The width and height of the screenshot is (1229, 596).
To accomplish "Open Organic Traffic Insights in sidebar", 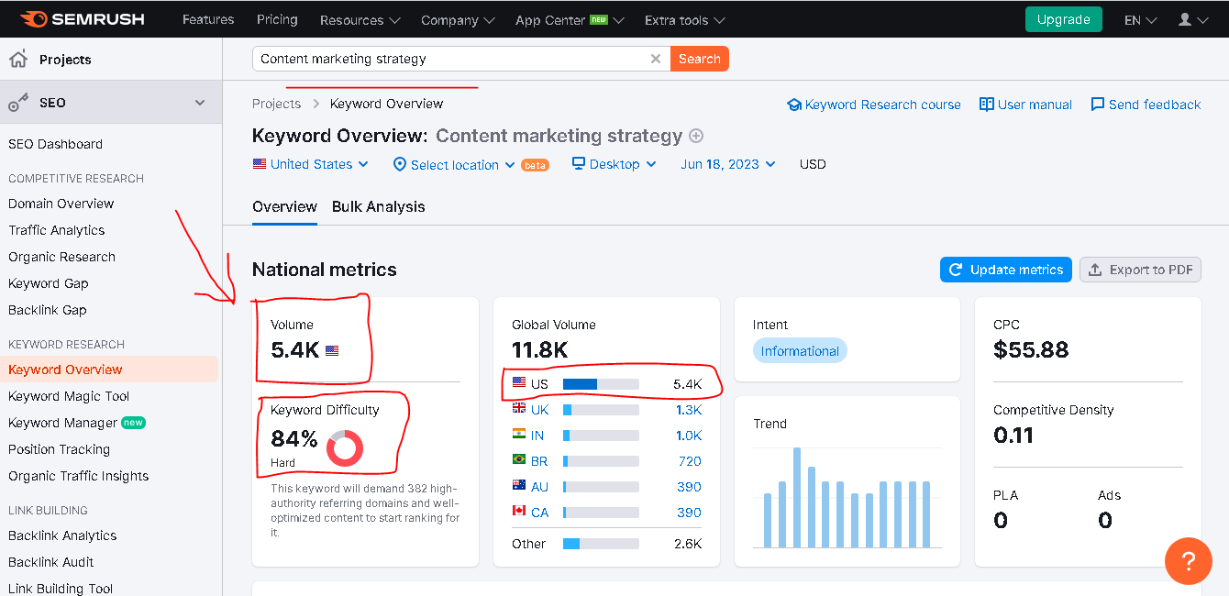I will 78,476.
